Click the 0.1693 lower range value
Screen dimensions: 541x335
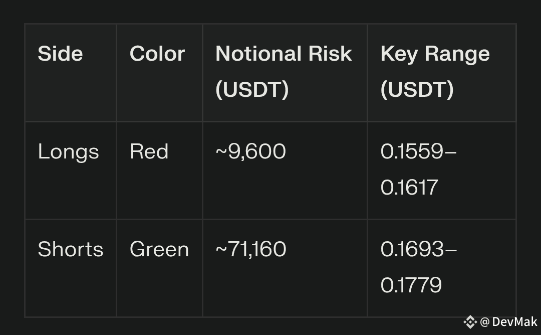412,249
